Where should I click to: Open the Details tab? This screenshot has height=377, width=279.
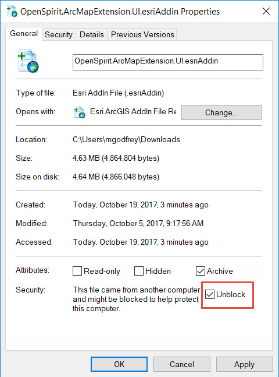[x=92, y=34]
